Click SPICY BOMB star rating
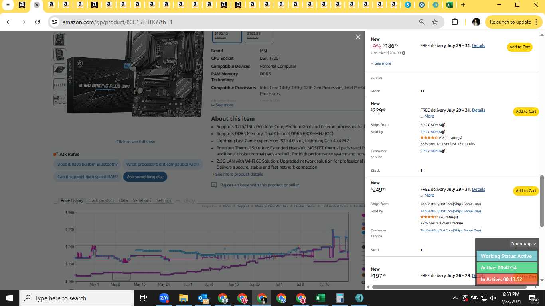The height and width of the screenshot is (306, 545). 429,138
